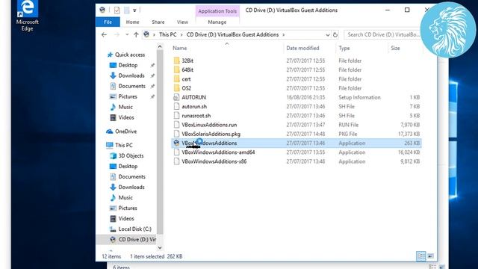Screen dimensions: 478x269
Task: Click the New folder quick access icon
Action: pos(126,10)
